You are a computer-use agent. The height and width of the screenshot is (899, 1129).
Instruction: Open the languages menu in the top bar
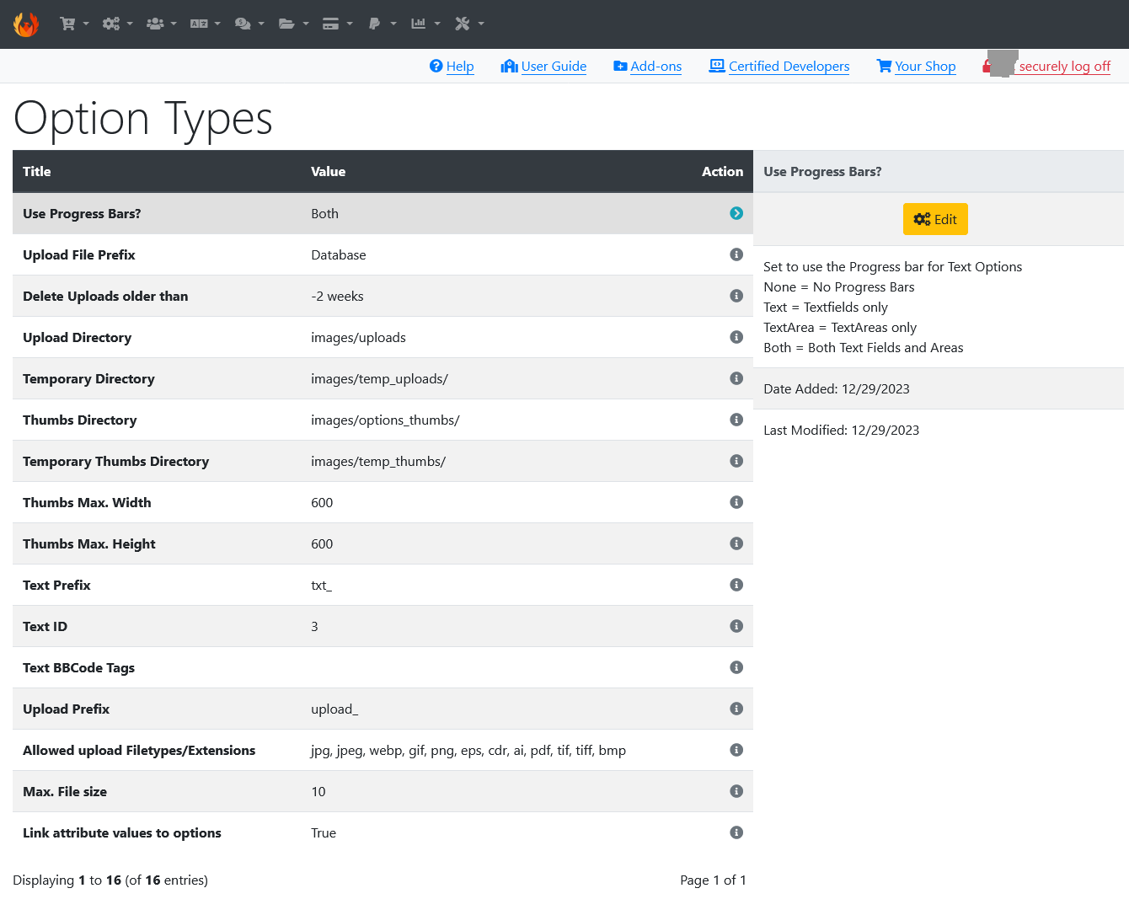(205, 24)
